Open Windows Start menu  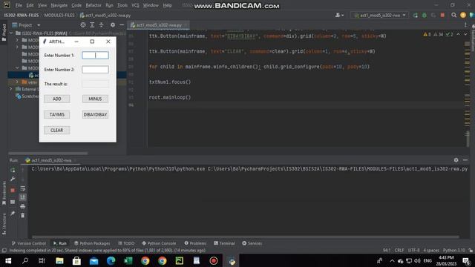pos(8,260)
